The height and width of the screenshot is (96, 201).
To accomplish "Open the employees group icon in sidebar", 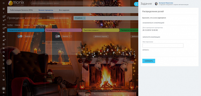I will pyautogui.click(x=4, y=32).
